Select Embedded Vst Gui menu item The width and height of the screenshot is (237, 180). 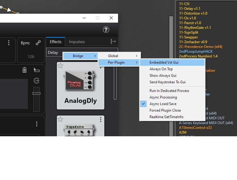(x=164, y=62)
